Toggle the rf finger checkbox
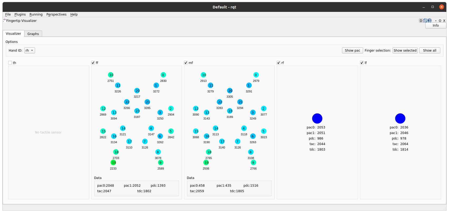Viewport: 449px width, 213px height. click(279, 63)
